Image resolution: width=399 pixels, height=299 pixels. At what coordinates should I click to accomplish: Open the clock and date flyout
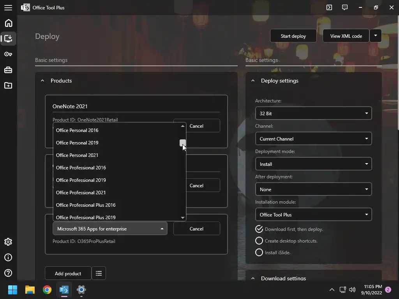371,290
